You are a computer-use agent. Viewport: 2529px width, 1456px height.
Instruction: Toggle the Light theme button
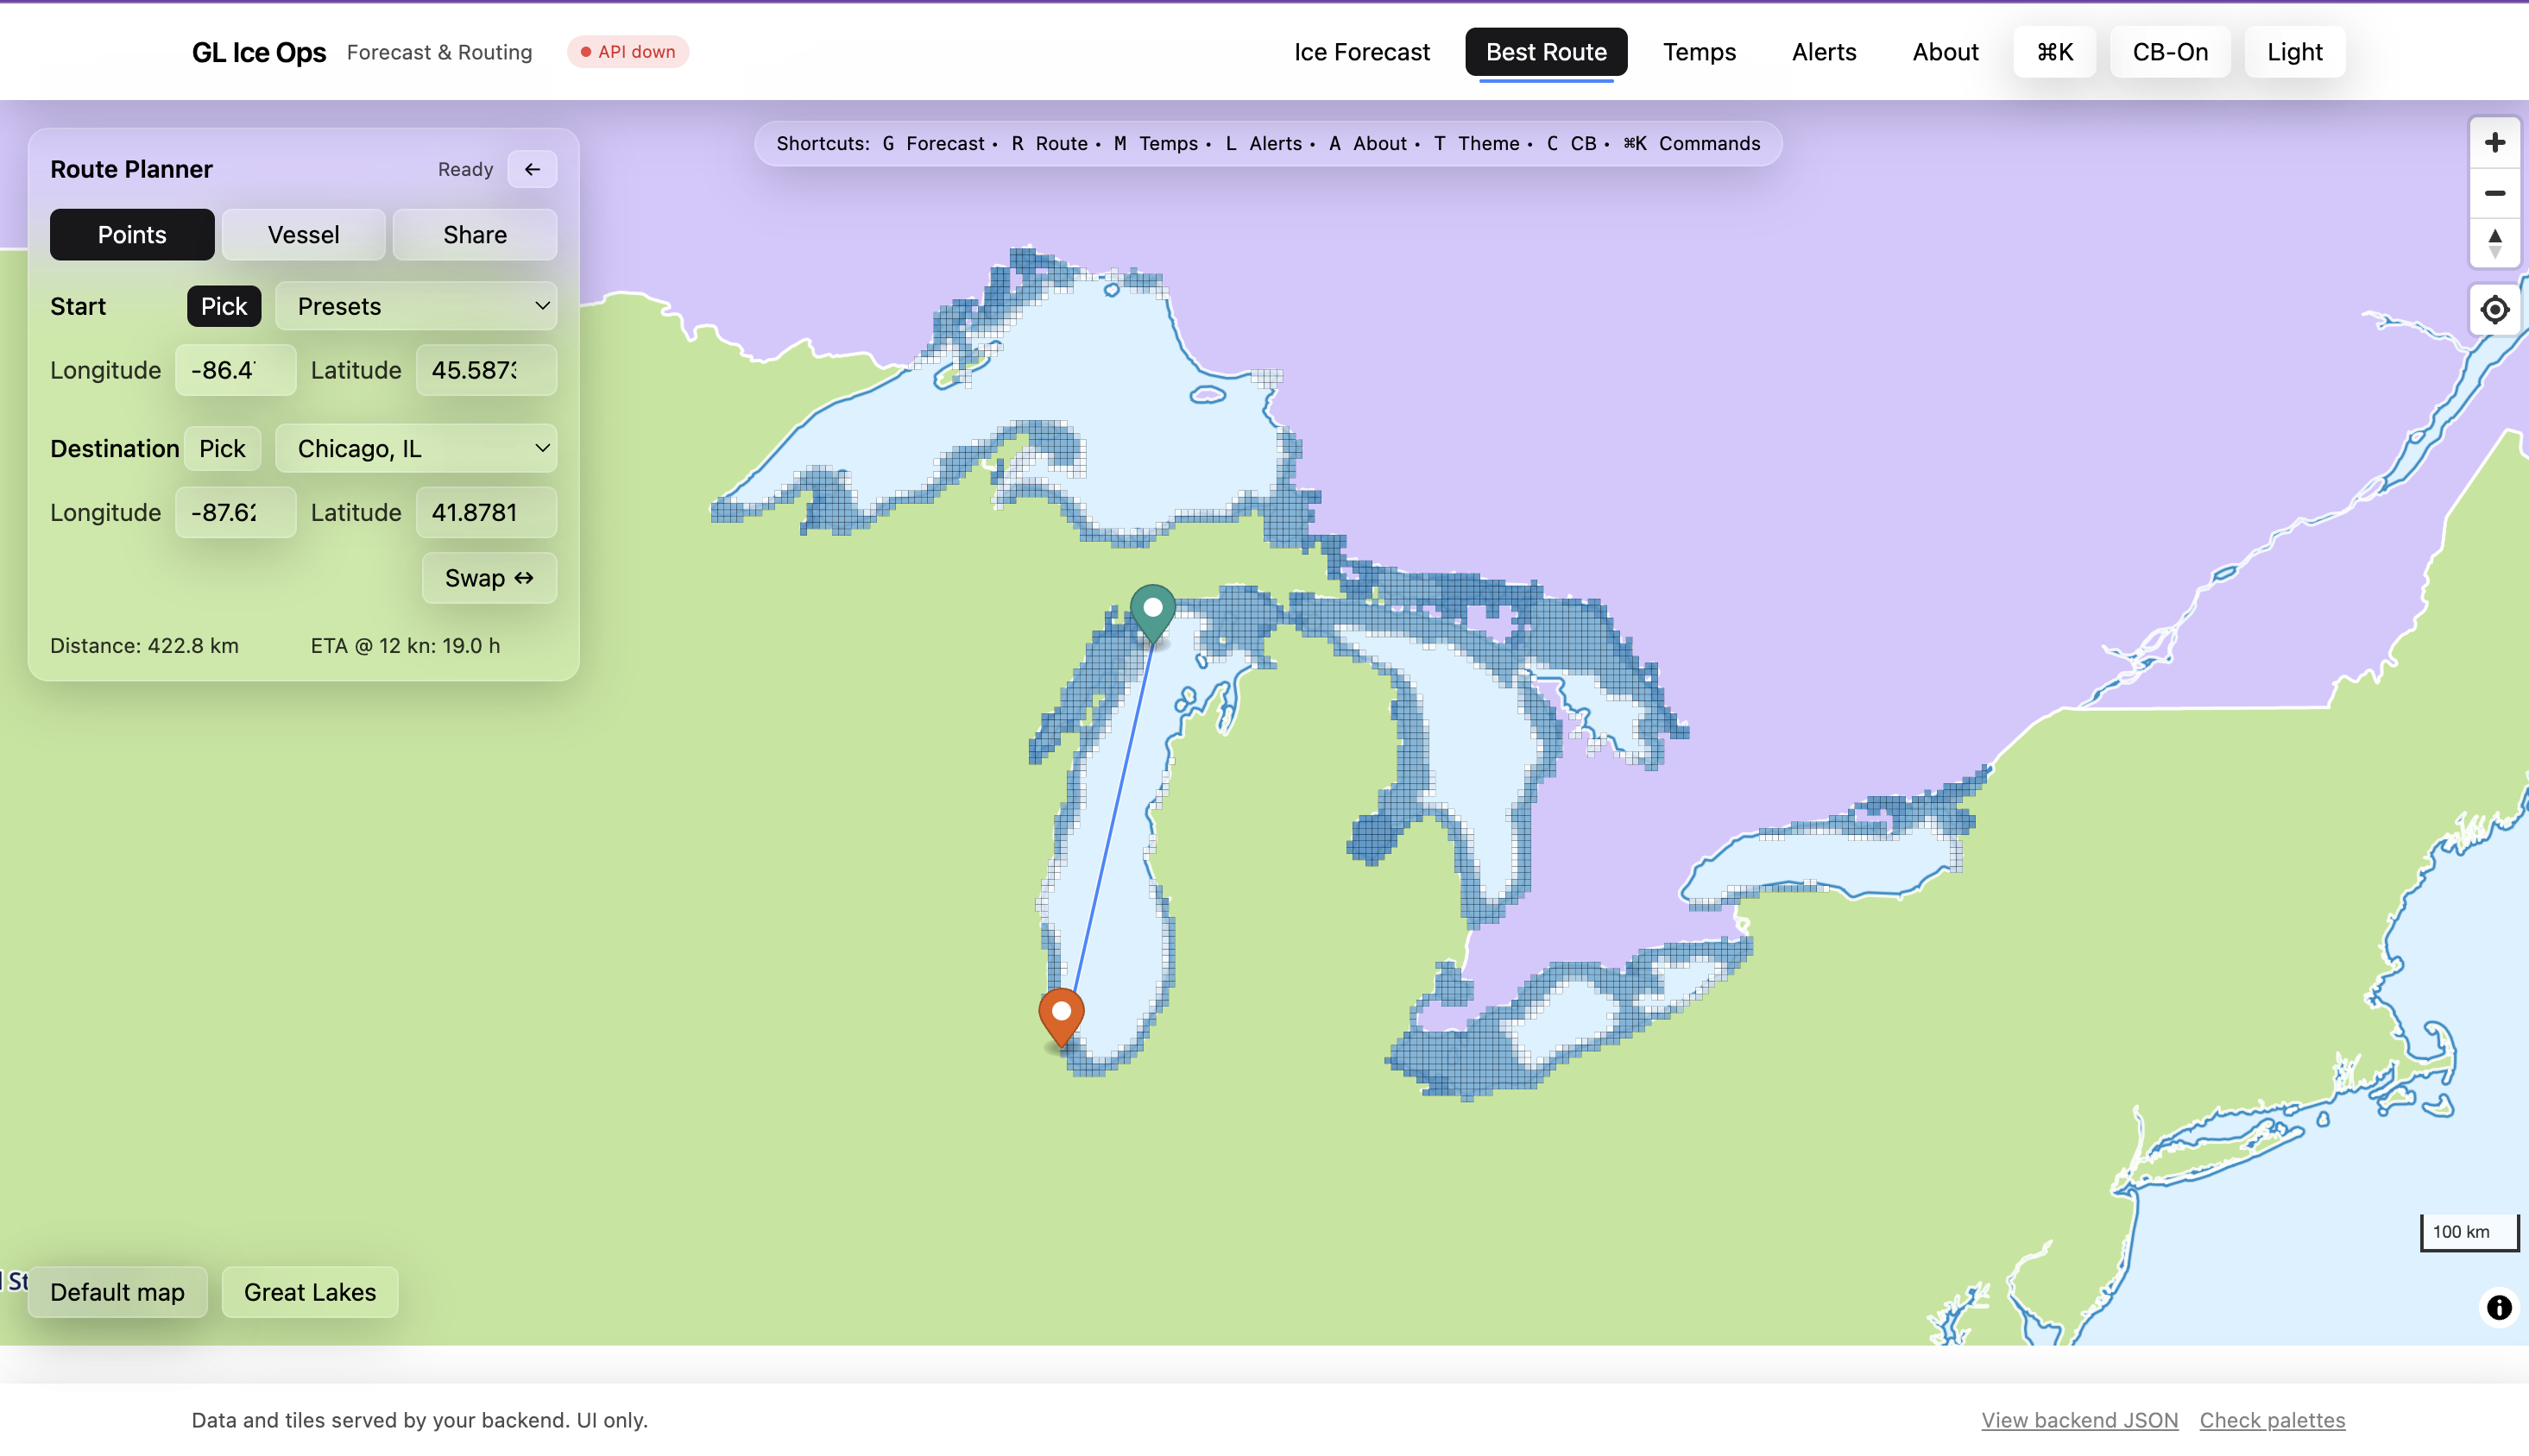(2294, 52)
